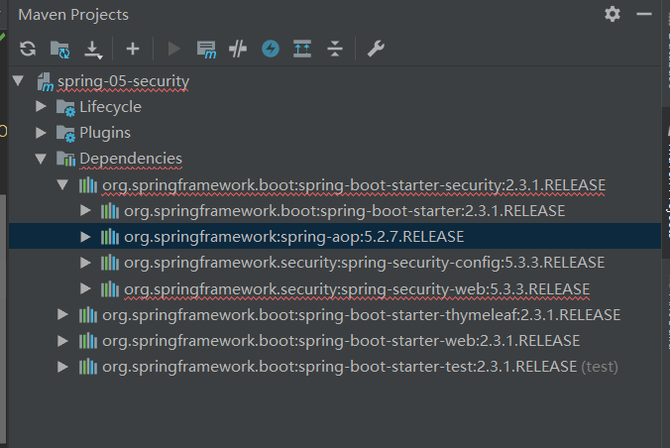This screenshot has width=670, height=448.
Task: Open the Execute Maven Goal dialog
Action: point(206,49)
